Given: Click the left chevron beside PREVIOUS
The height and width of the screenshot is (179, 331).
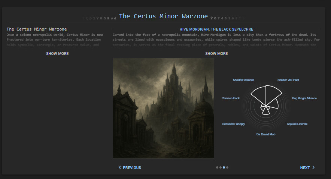Looking at the screenshot, I should point(120,168).
